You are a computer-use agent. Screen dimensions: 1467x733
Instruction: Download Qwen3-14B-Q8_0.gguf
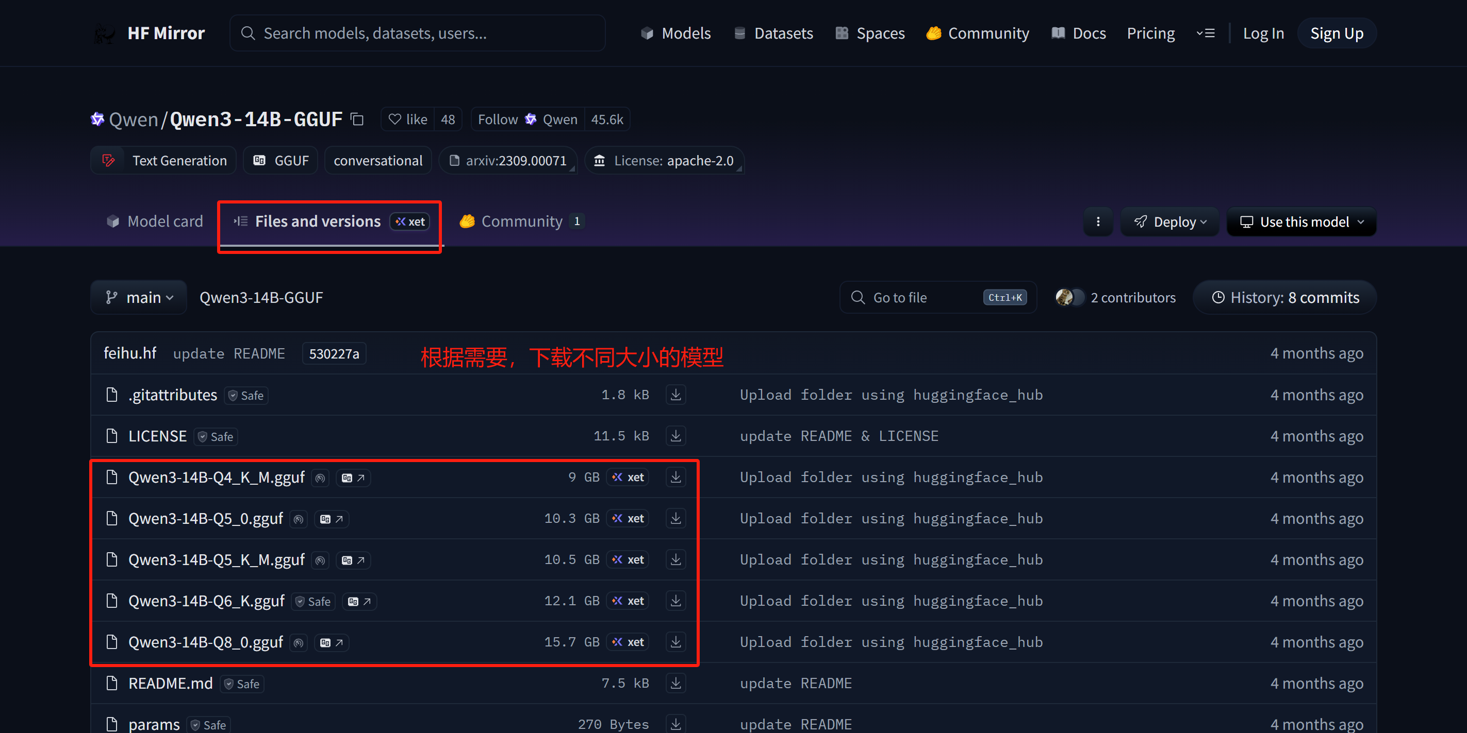675,642
